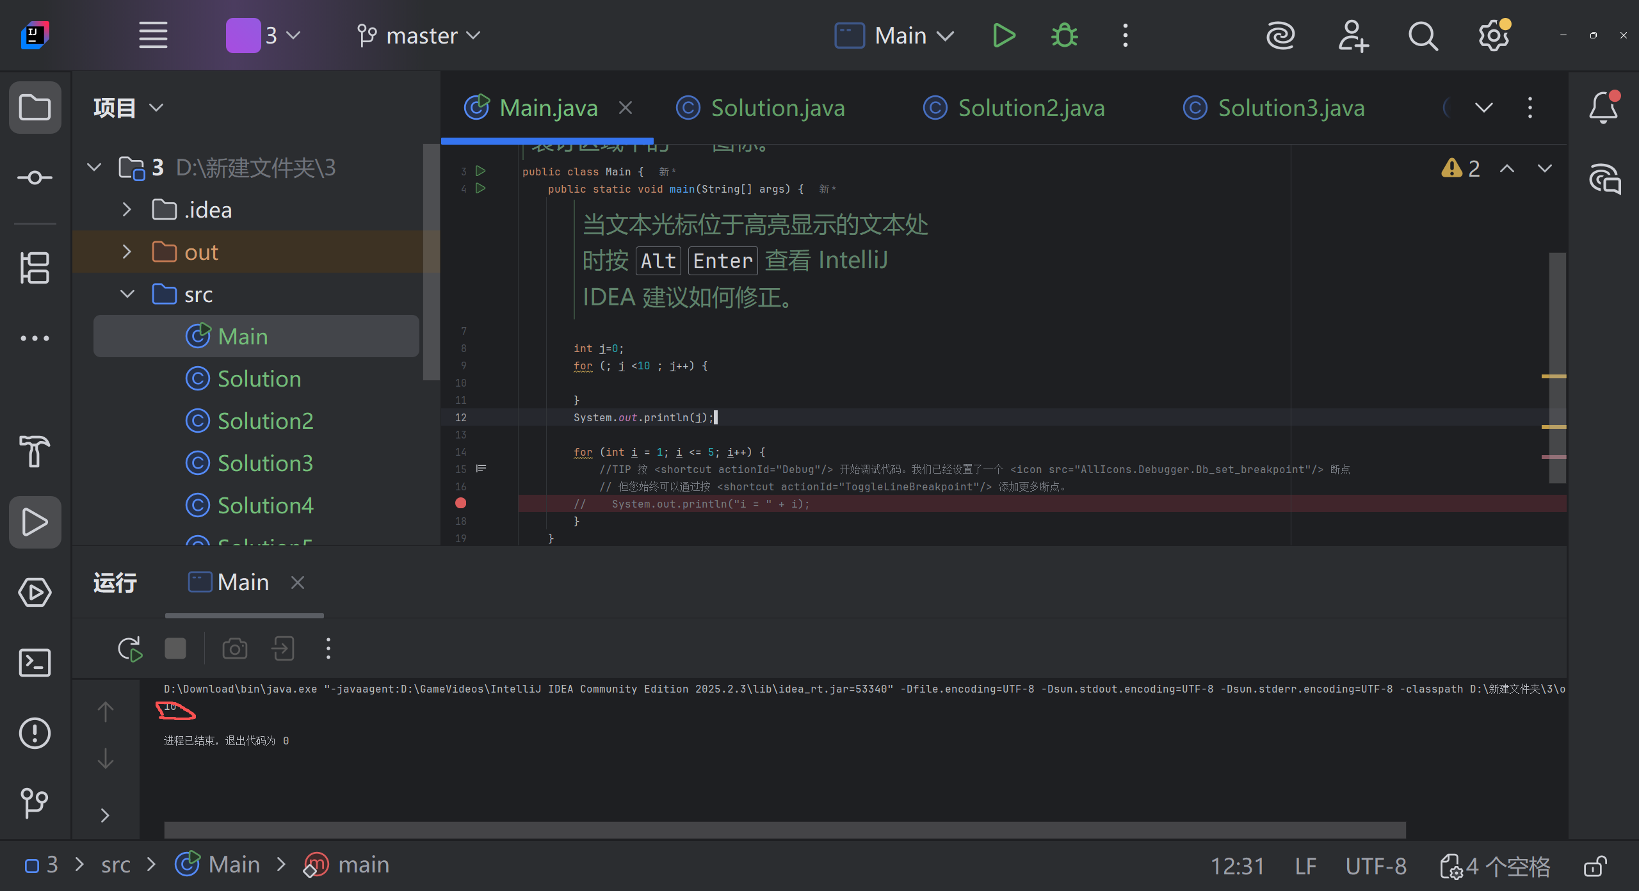This screenshot has height=891, width=1639.
Task: Start debugging with the bug icon
Action: [1064, 36]
